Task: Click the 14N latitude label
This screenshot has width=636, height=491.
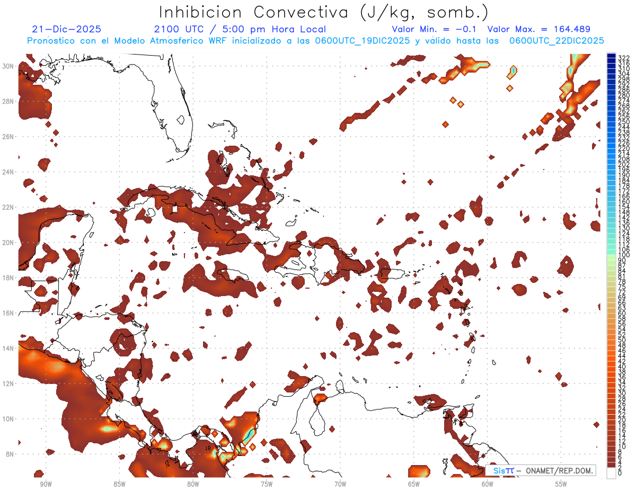Action: click(x=7, y=348)
